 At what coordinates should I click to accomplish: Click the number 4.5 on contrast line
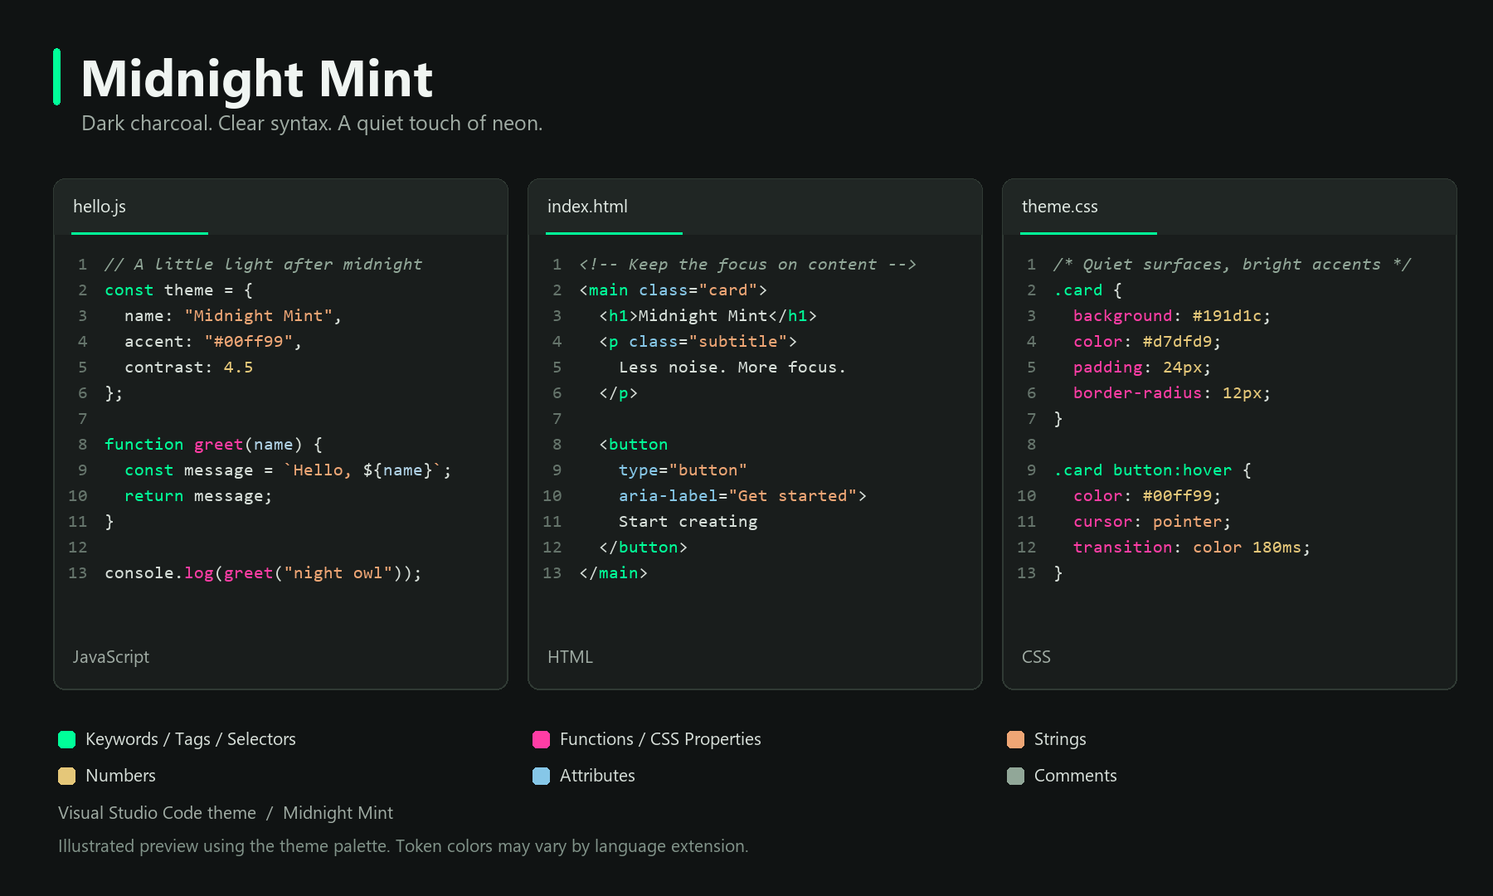238,368
